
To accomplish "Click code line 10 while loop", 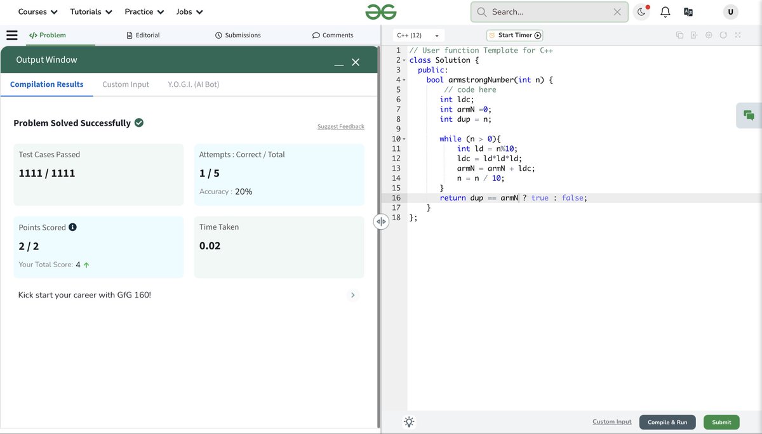I will click(x=470, y=139).
